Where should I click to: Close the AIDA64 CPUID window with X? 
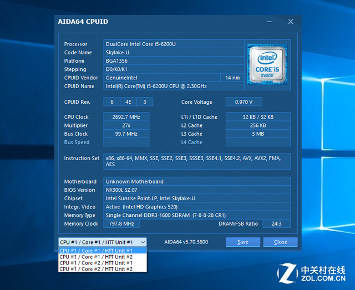[291, 22]
